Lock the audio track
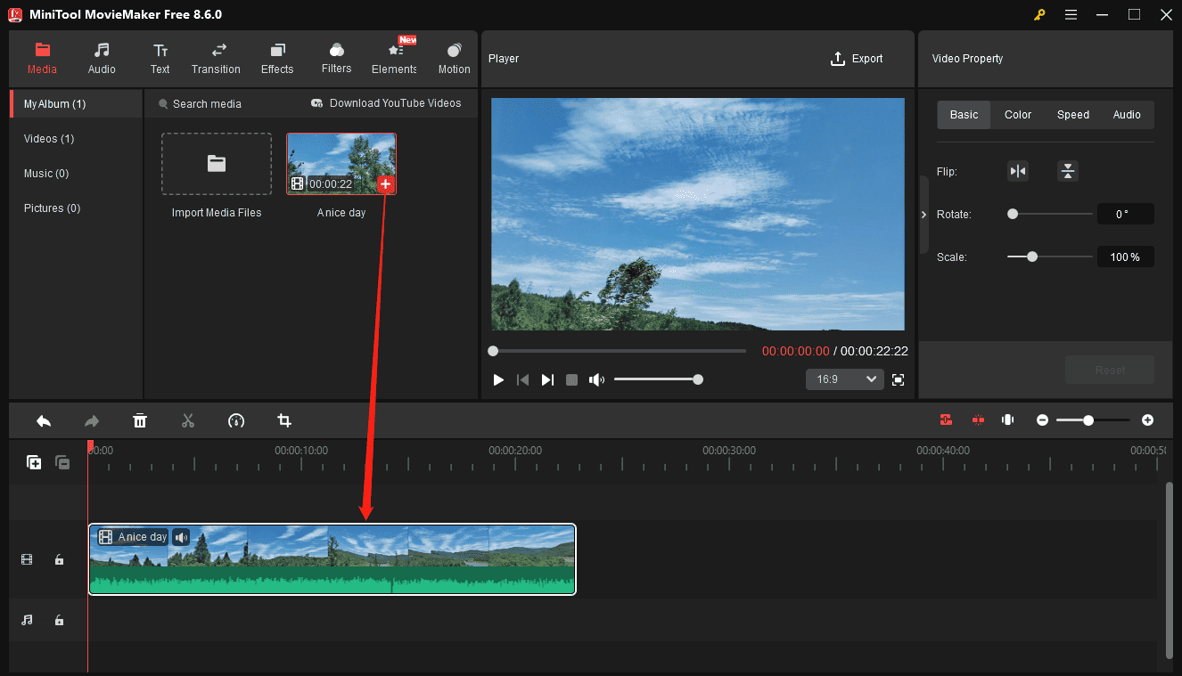 [x=59, y=620]
